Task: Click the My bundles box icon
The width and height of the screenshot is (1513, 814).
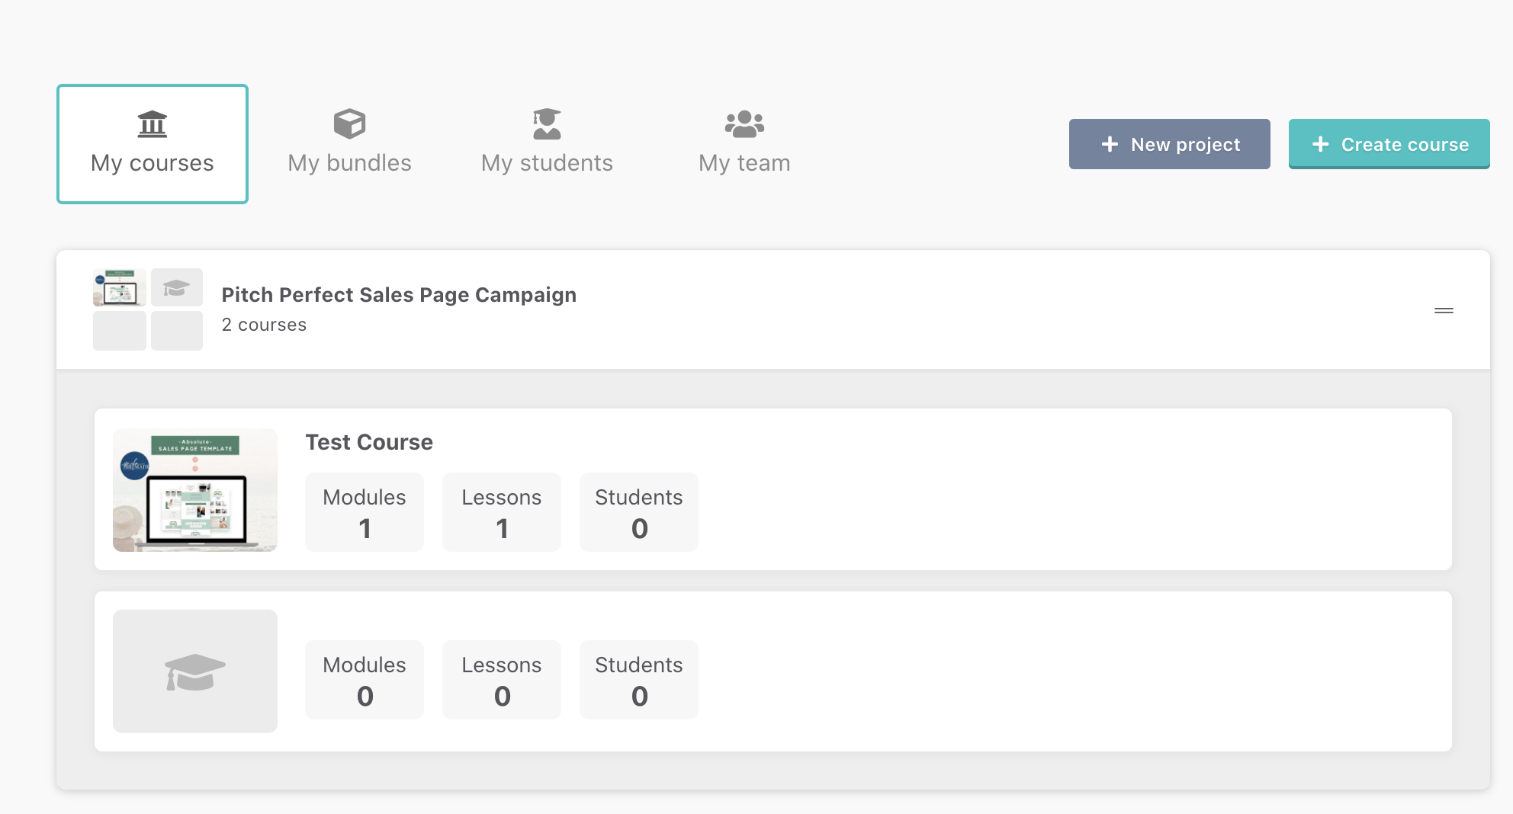Action: click(x=349, y=123)
